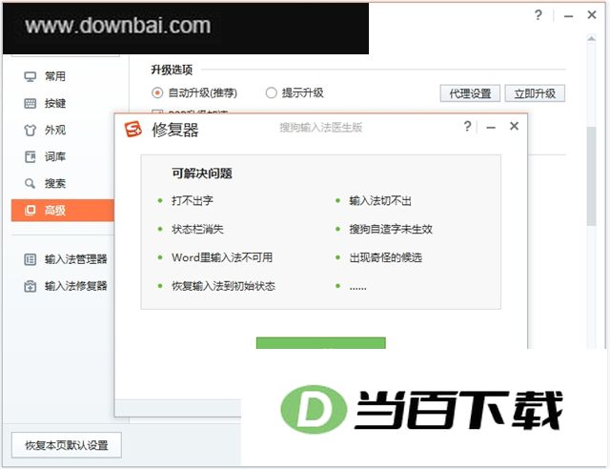Click the scrollbar up arrow
This screenshot has height=469, width=610.
tap(591, 38)
